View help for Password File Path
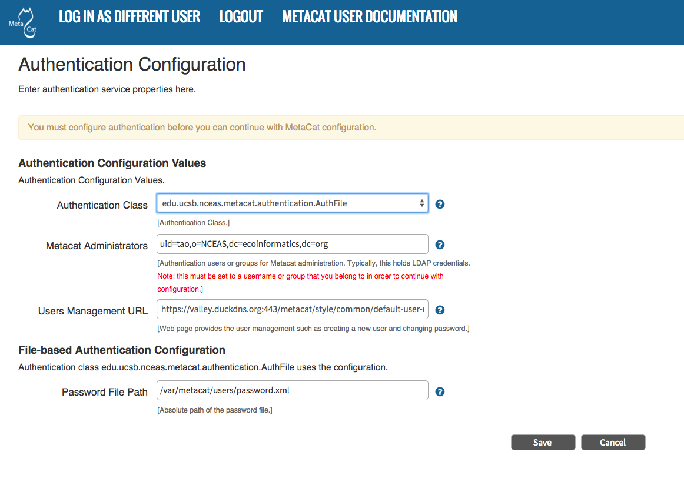 tap(440, 391)
